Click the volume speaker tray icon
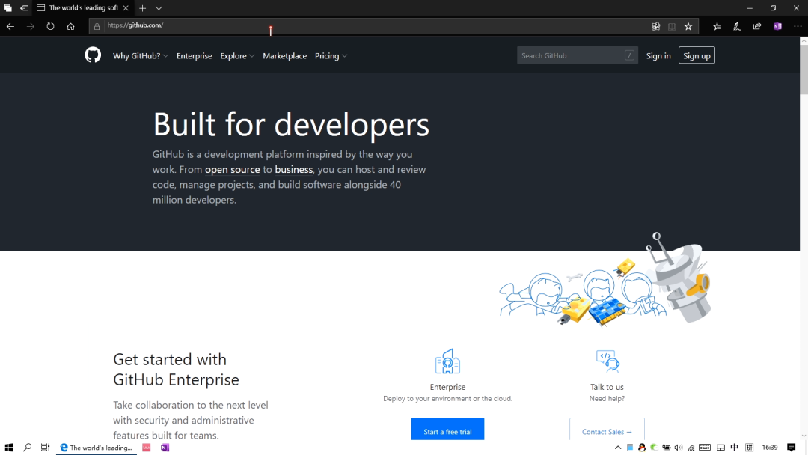808x455 pixels. [x=678, y=448]
